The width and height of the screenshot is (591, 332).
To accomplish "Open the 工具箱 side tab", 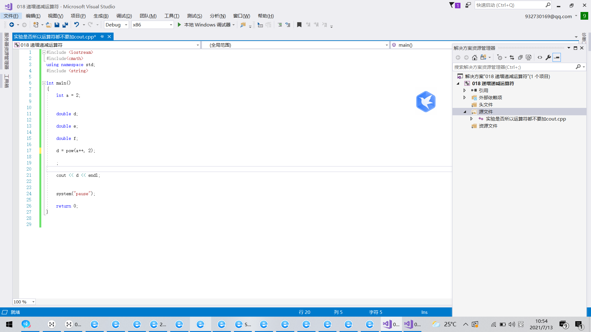I will pos(6,81).
